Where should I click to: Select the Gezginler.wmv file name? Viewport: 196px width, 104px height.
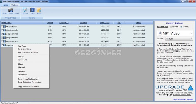pos(12,41)
